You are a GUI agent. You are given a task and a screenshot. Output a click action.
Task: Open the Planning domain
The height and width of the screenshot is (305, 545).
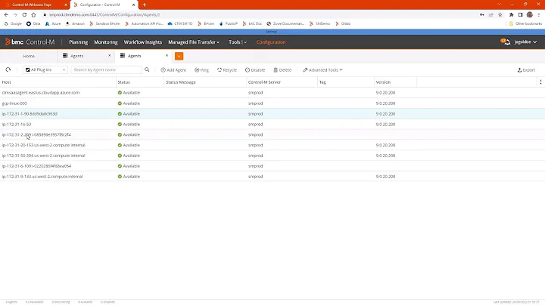[x=78, y=42]
